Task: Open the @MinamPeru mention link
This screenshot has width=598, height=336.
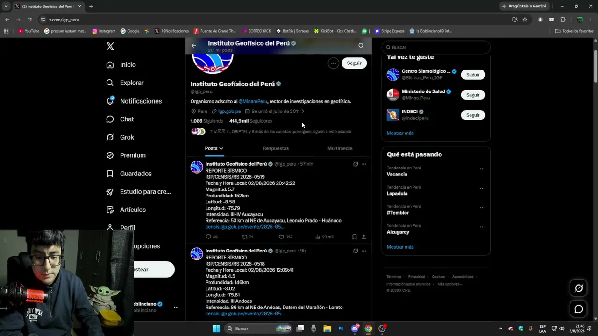Action: click(253, 101)
